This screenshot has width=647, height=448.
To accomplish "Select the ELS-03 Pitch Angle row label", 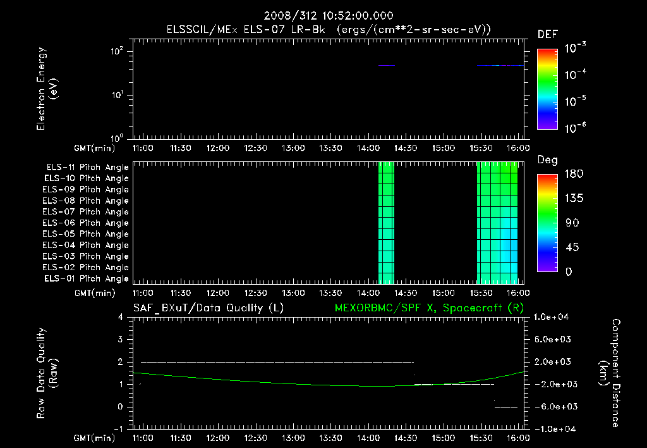I will coord(86,257).
